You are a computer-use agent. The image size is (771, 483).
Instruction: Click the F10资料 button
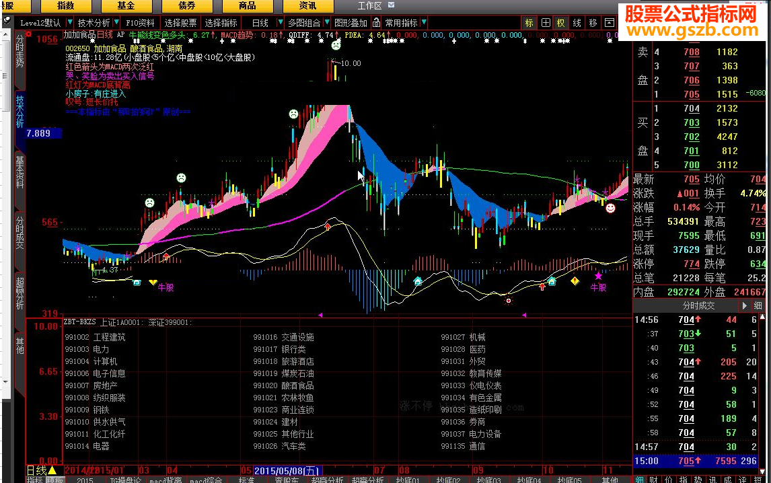(140, 23)
